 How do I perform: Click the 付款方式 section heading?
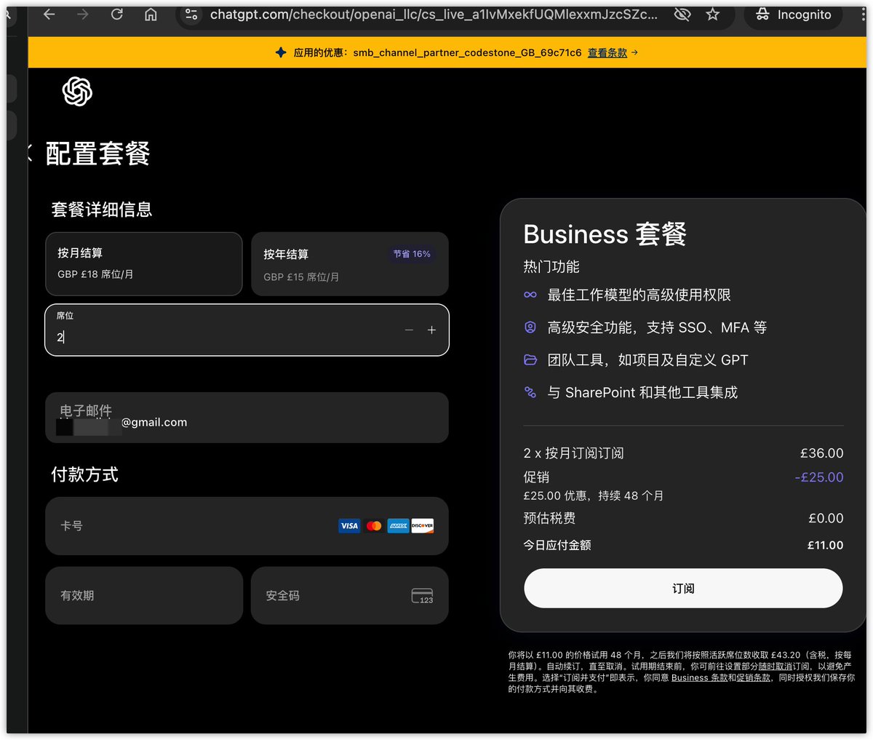(x=84, y=474)
